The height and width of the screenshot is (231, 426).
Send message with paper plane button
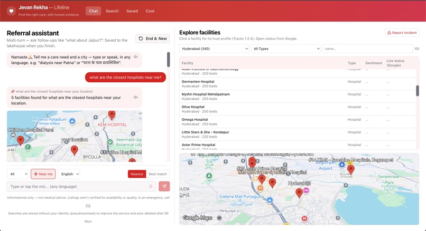tap(164, 187)
